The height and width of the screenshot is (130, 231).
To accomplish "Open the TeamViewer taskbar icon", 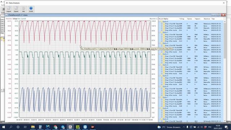I will (85, 127).
